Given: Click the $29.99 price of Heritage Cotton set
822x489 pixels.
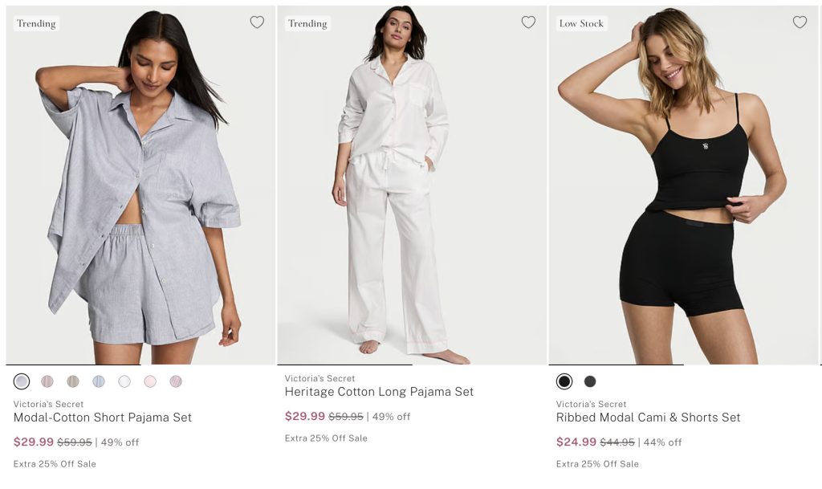Looking at the screenshot, I should click(305, 417).
